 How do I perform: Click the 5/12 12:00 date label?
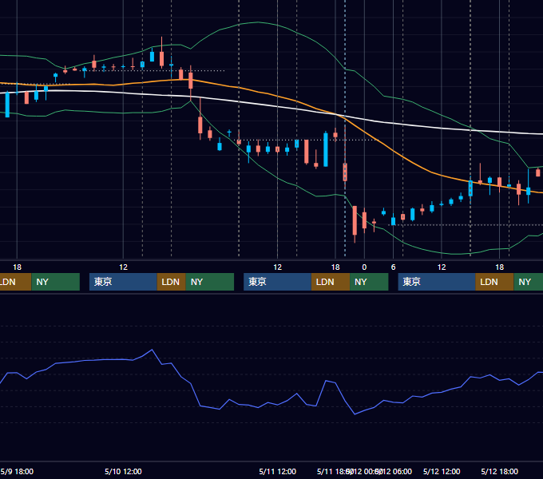pos(442,471)
